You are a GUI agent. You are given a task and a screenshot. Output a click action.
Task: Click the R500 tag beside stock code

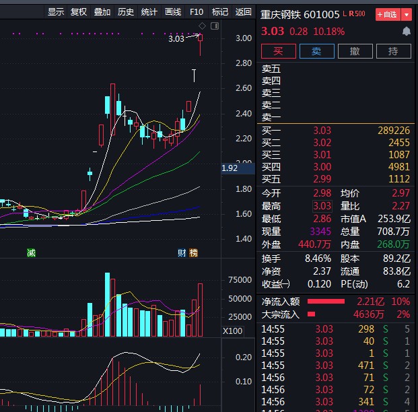point(357,13)
